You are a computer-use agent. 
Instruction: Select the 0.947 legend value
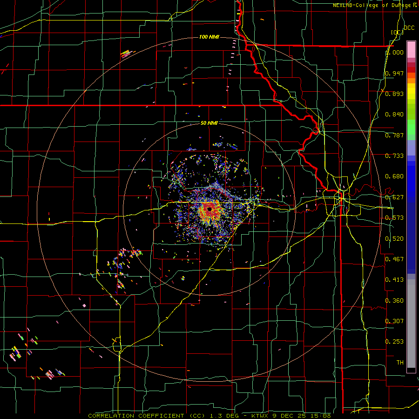tap(394, 73)
